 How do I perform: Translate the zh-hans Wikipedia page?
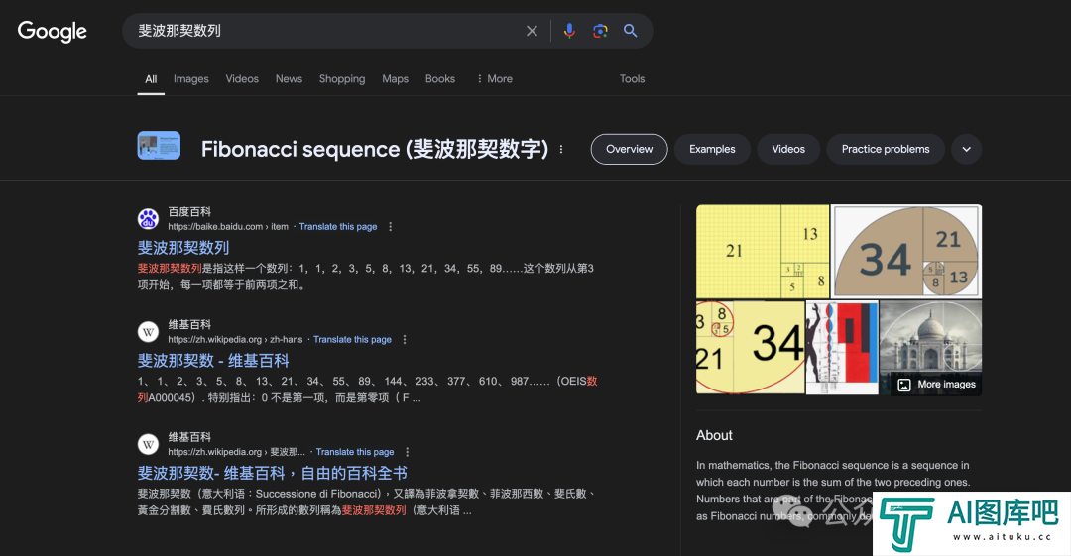point(352,340)
